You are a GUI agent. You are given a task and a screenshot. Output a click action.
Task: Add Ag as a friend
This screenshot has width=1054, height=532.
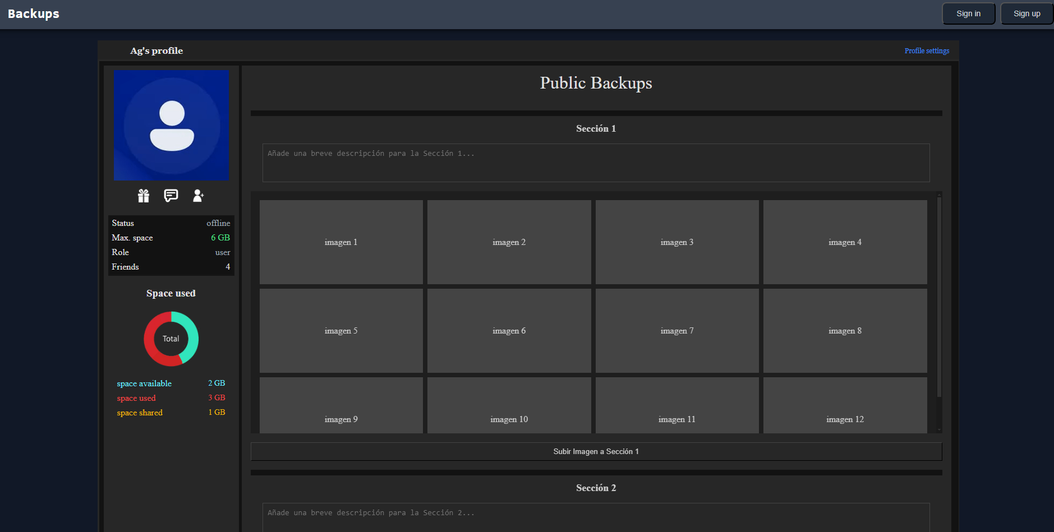[198, 196]
